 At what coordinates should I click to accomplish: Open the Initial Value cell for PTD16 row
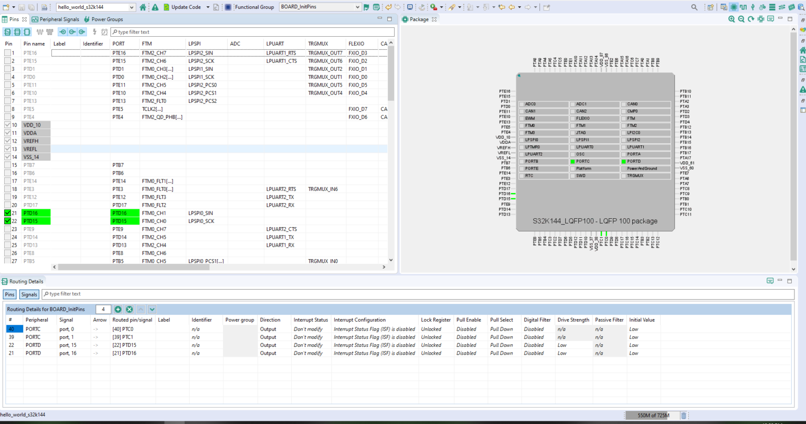644,353
